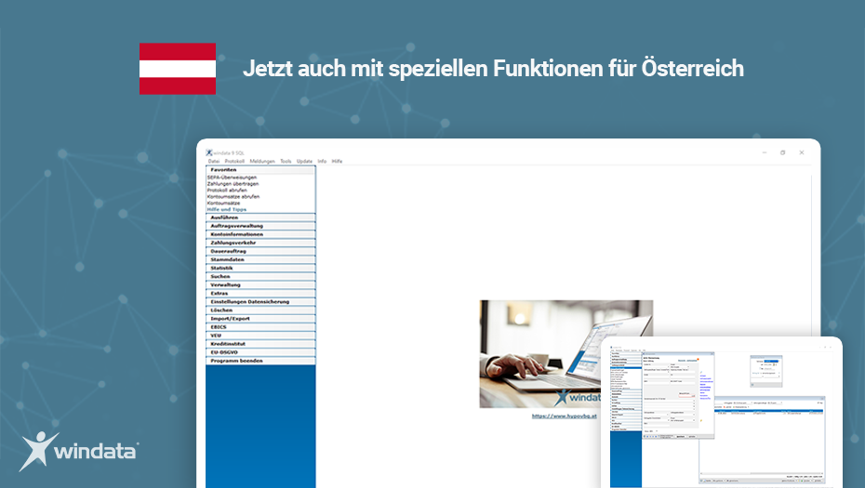This screenshot has height=488, width=865.
Task: Expand the Stammdaten section
Action: (260, 259)
